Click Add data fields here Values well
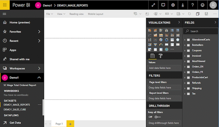The height and width of the screenshot is (127, 219). [x=164, y=68]
